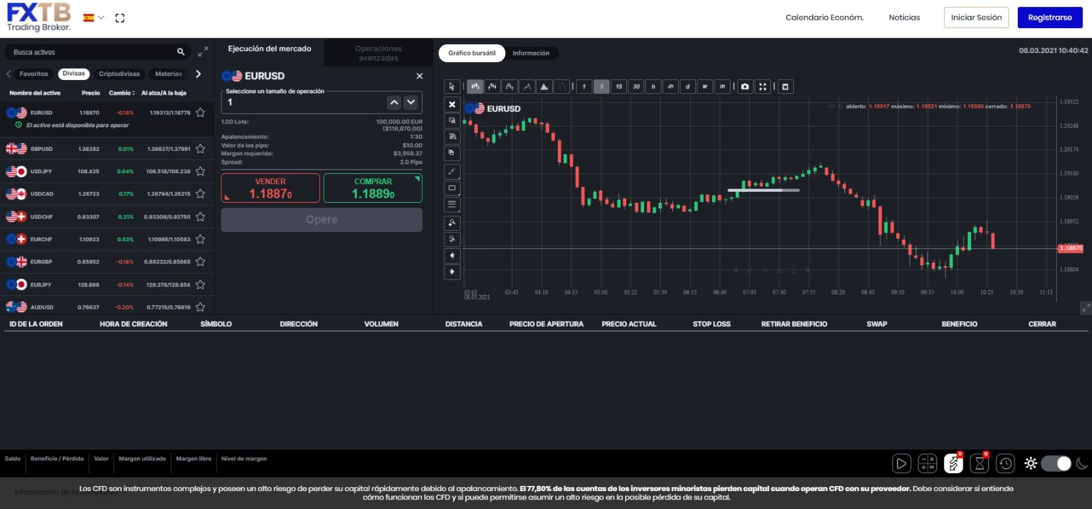Click the COMPRAR 1.18890 button
This screenshot has height=509, width=1092.
pyautogui.click(x=373, y=188)
